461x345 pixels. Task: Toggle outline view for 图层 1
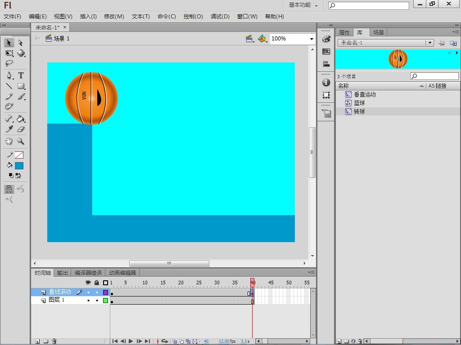tap(105, 301)
